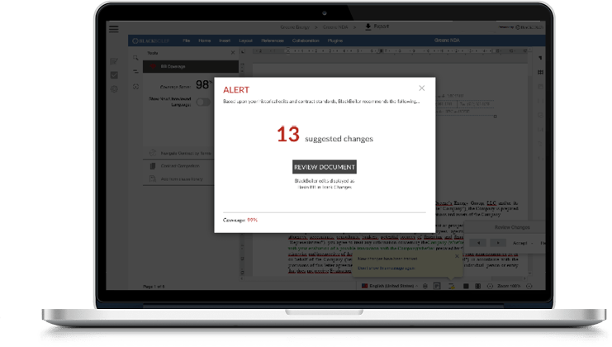Click the Zoom 100% label
612x347 pixels.
[509, 286]
